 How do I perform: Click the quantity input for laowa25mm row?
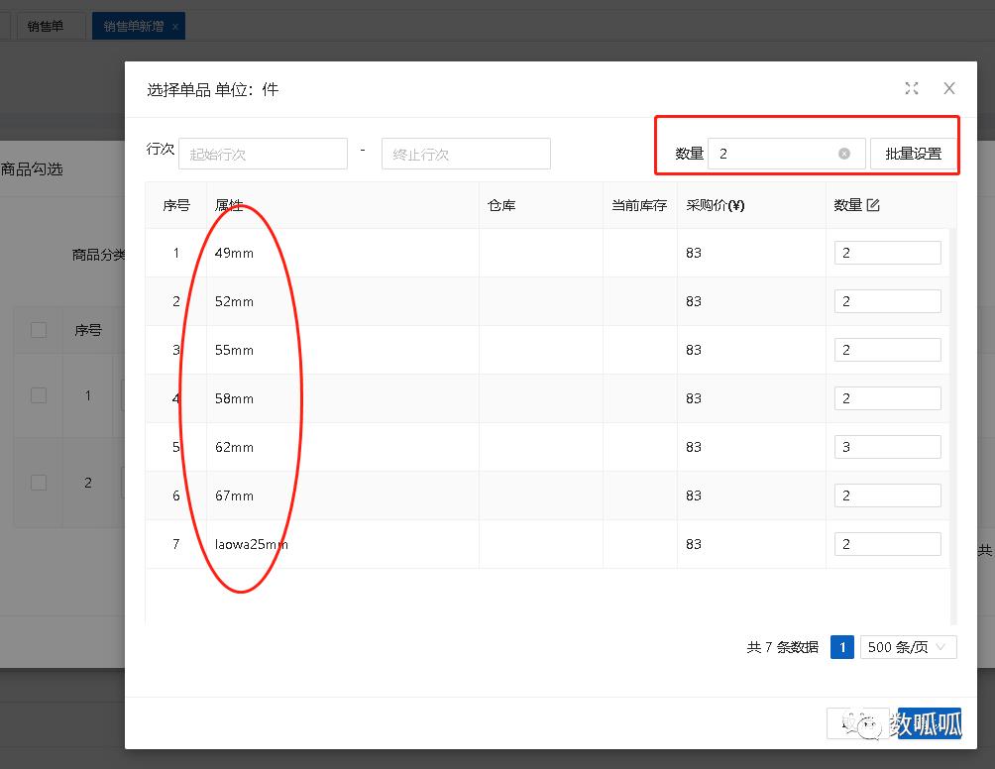887,543
